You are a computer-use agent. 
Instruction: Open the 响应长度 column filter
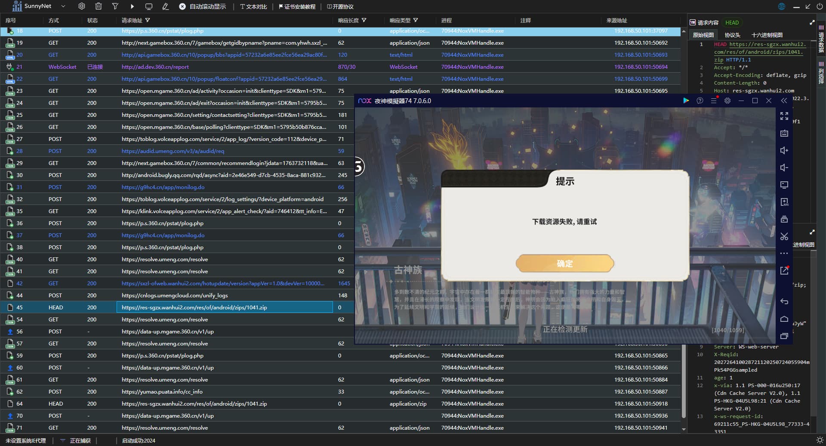[x=364, y=20]
